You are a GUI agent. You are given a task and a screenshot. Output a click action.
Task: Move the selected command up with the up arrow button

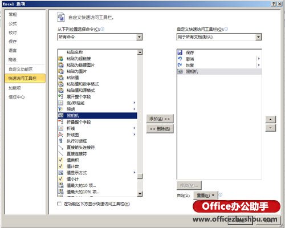(270, 120)
